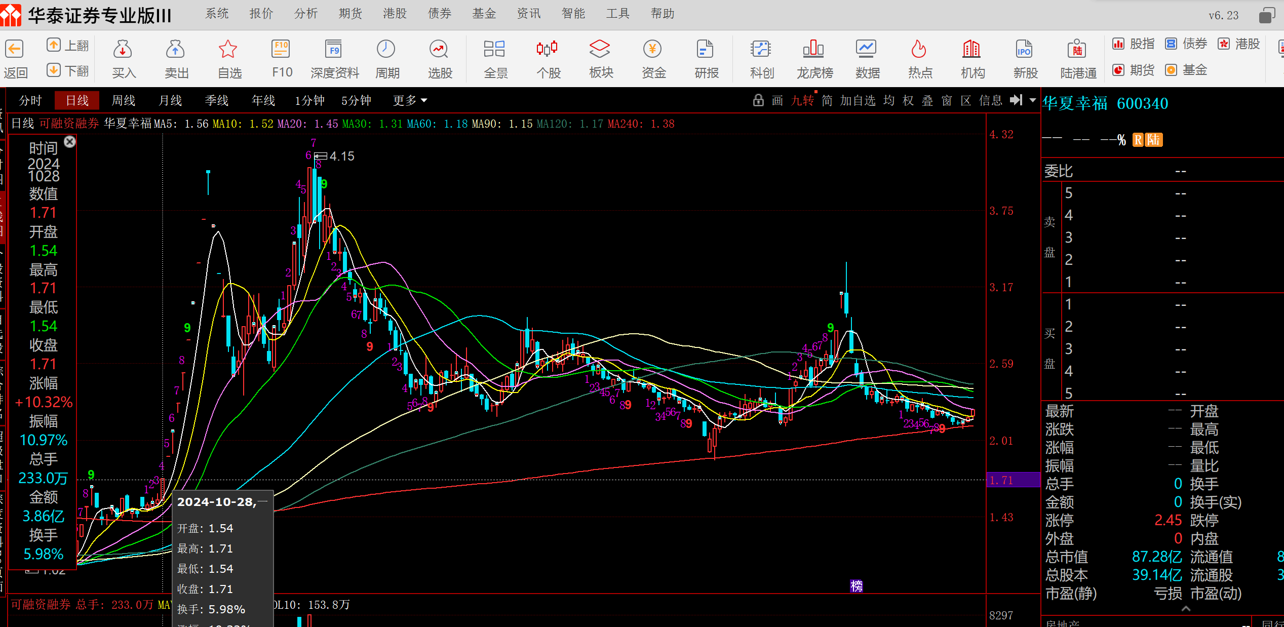
Task: Click the 热点 flame icon
Action: (919, 50)
